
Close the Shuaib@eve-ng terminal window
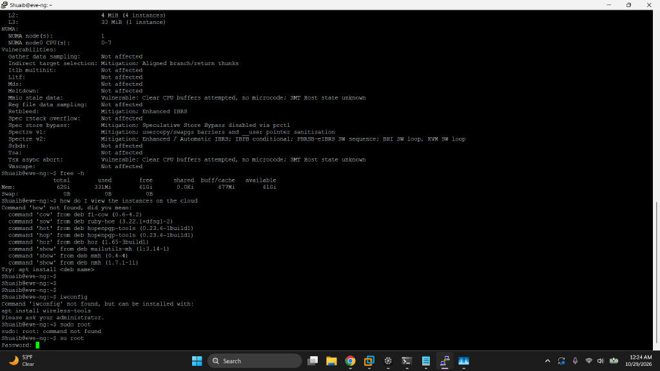pyautogui.click(x=648, y=5)
